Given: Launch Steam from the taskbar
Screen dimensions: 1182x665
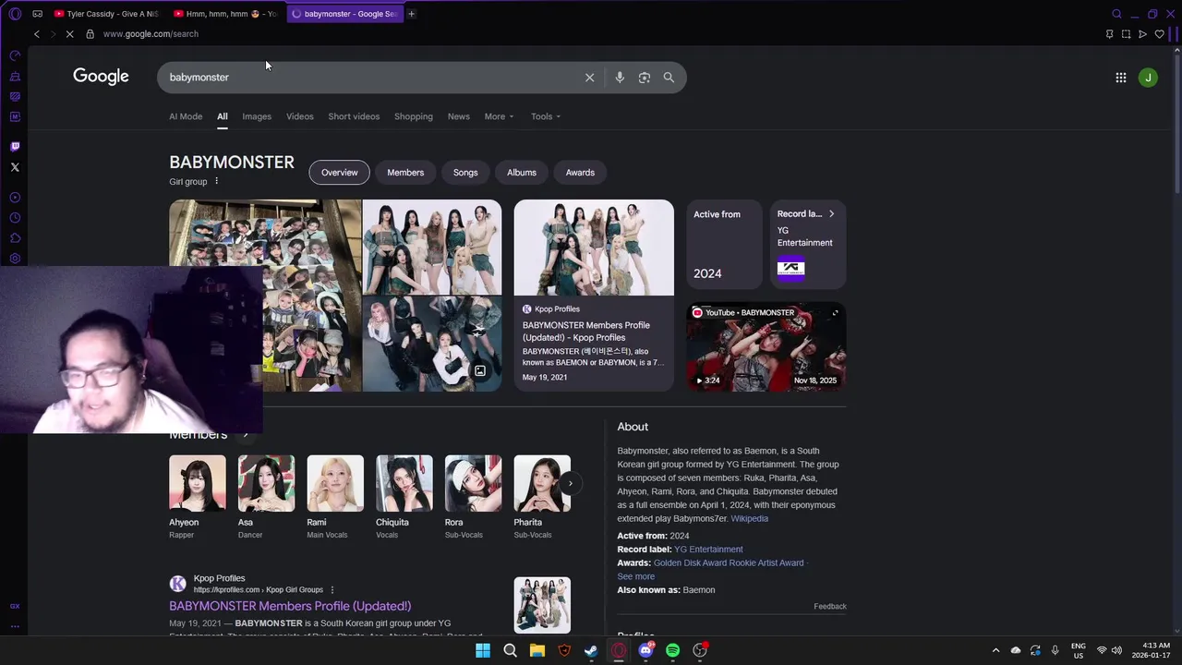Looking at the screenshot, I should [591, 650].
